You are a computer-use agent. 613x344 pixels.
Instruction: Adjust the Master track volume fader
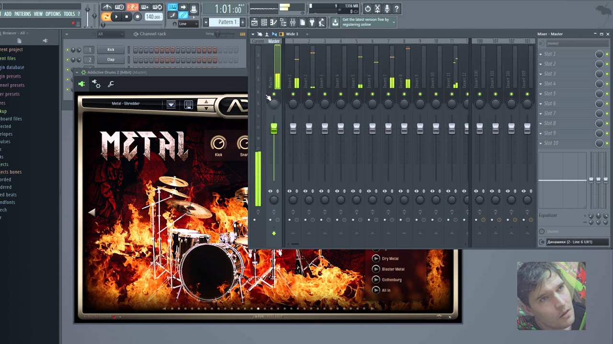click(274, 128)
